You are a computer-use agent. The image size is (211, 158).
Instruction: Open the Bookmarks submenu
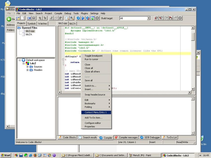[96, 103]
